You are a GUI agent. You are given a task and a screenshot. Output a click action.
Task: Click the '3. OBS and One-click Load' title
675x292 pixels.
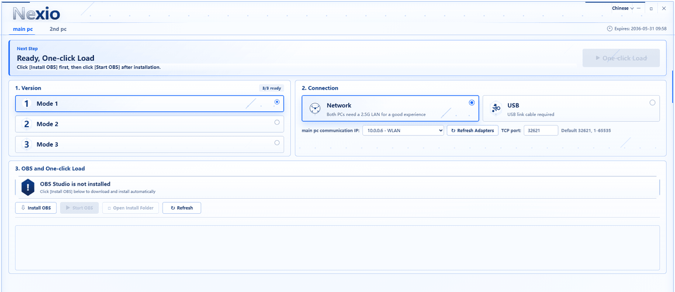tap(50, 169)
